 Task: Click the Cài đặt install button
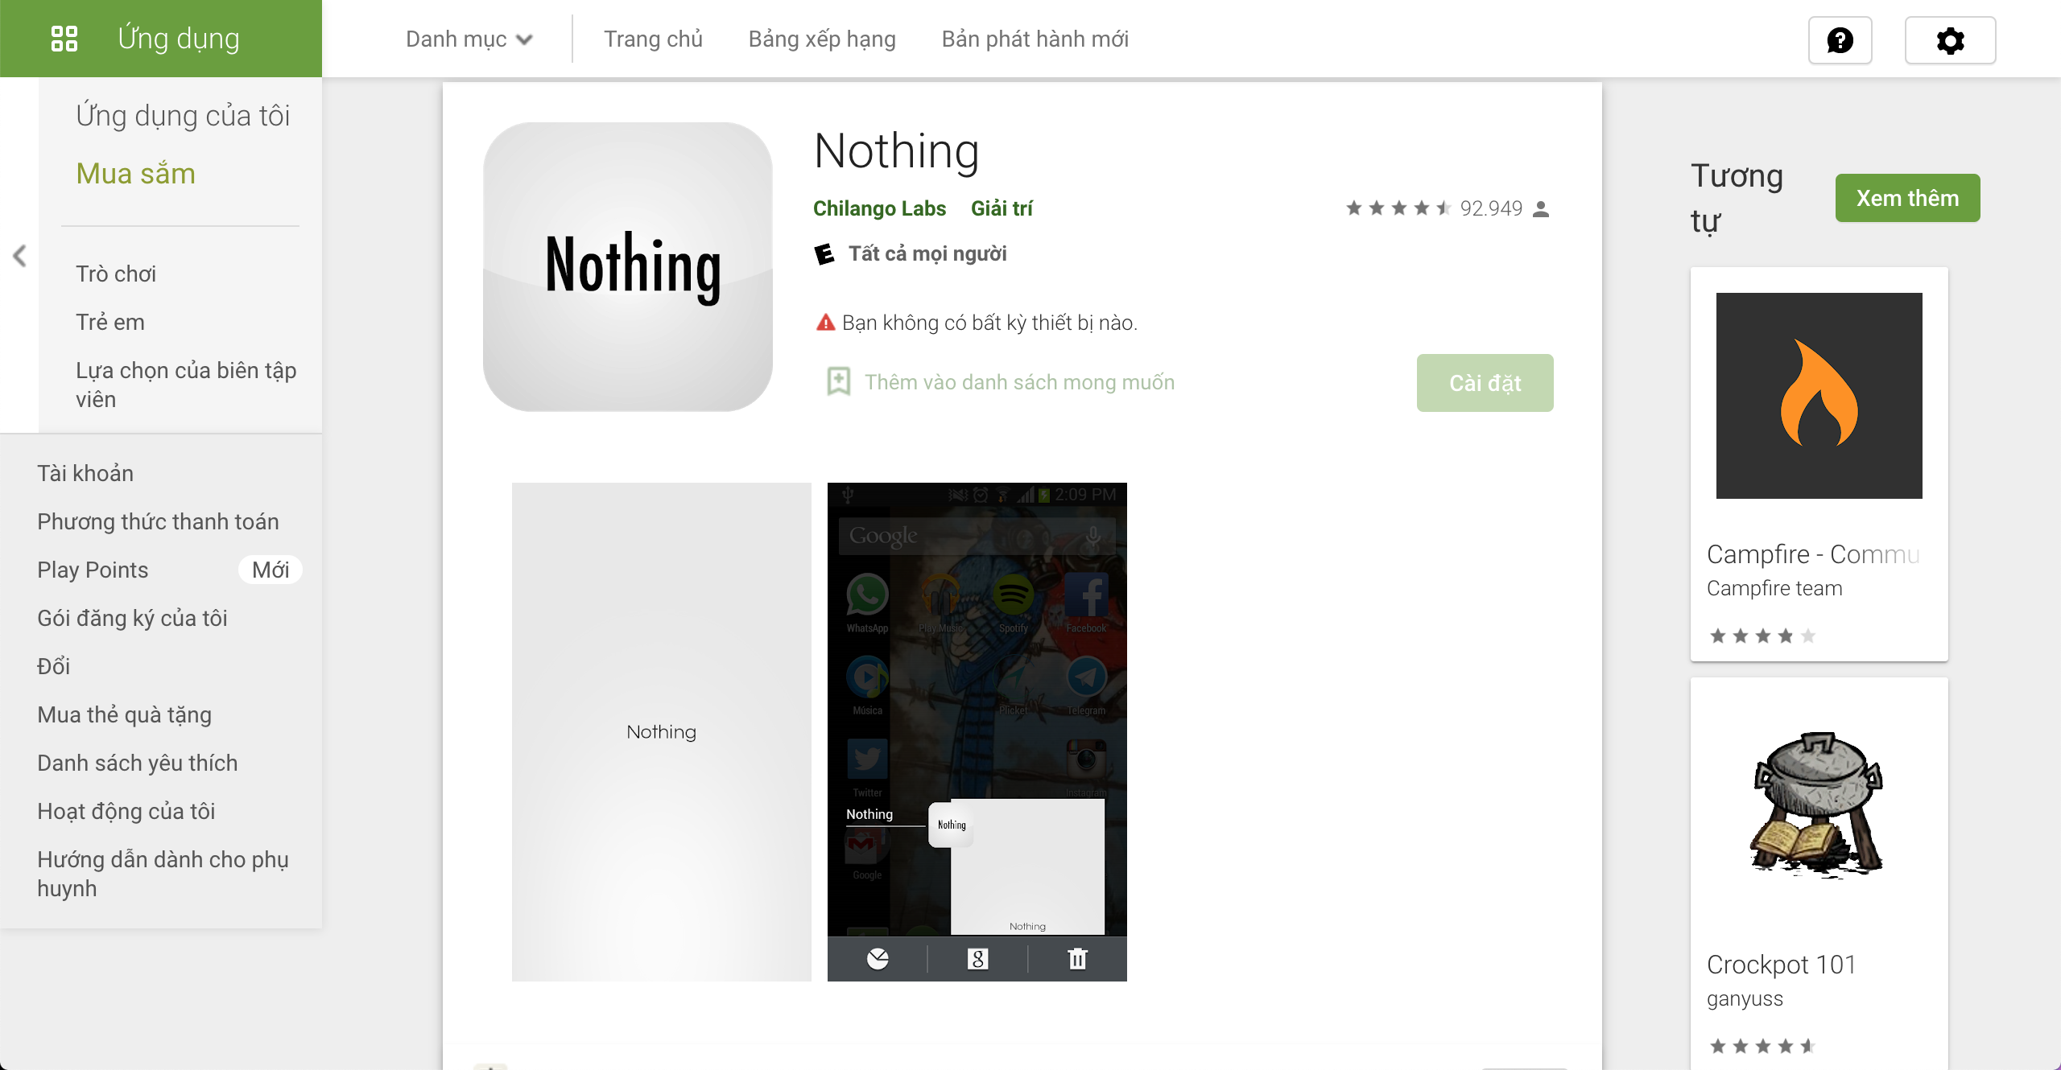click(x=1485, y=383)
